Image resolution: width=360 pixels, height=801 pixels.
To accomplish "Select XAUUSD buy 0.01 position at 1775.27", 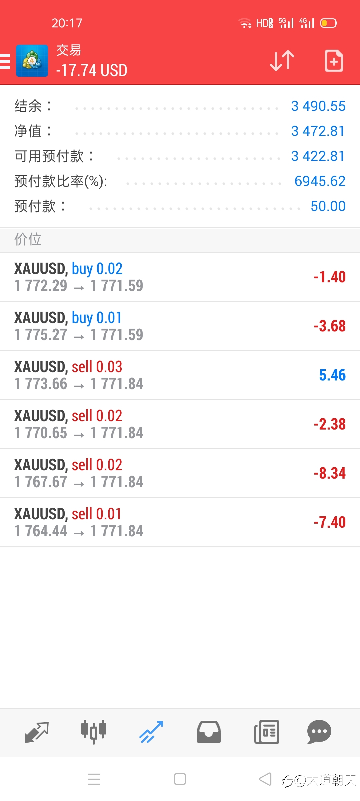I will (x=180, y=326).
